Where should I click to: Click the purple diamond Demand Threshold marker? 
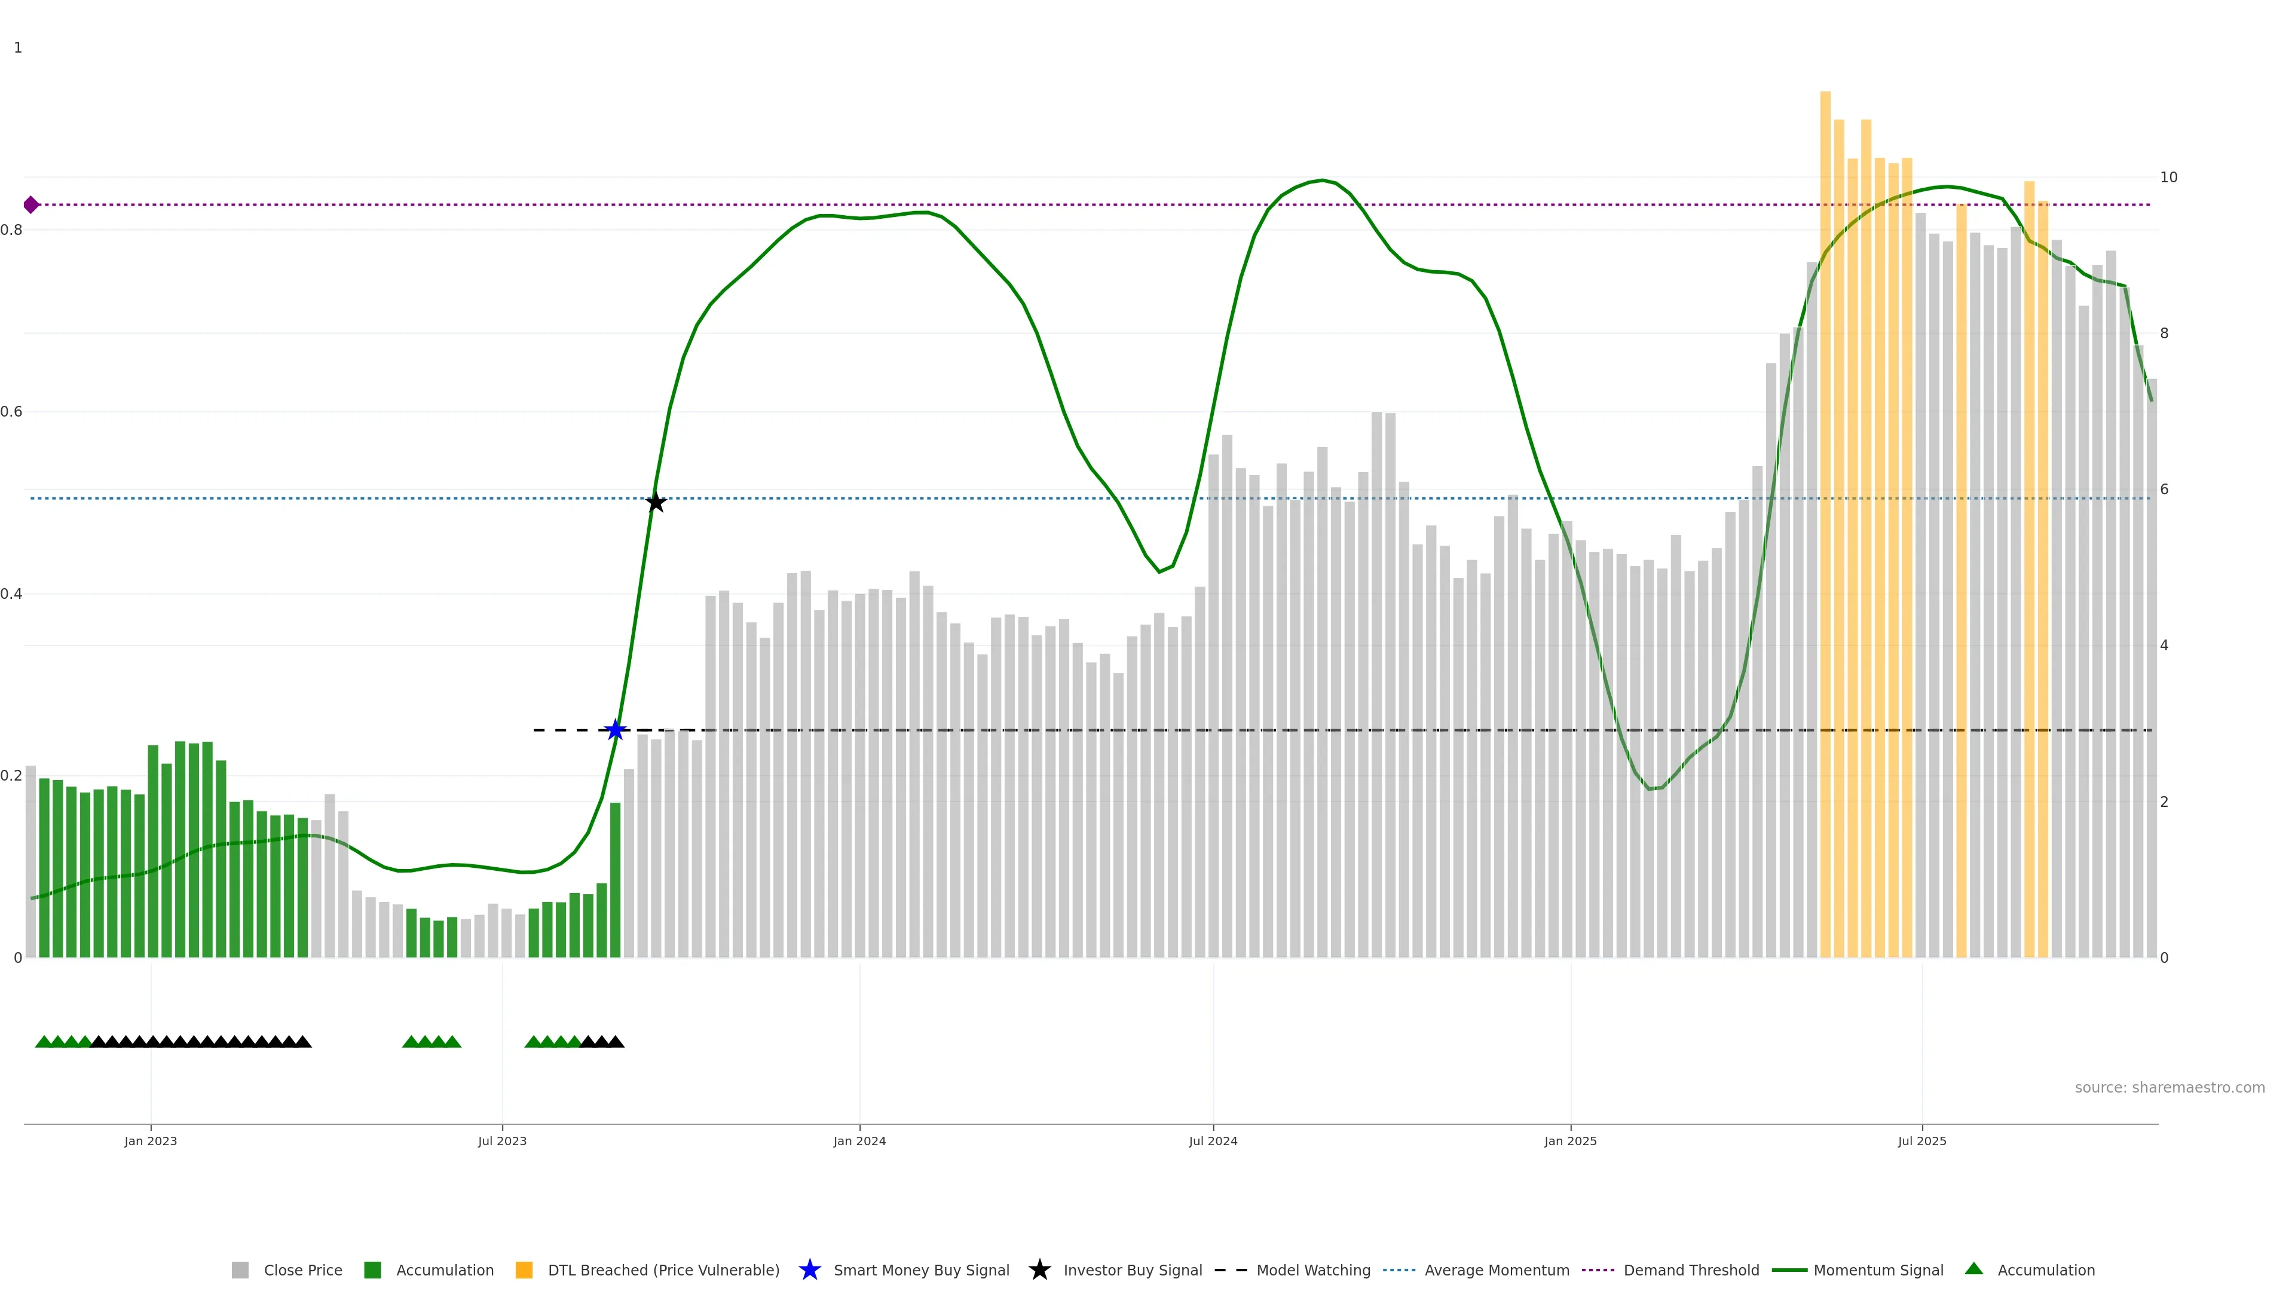click(31, 205)
